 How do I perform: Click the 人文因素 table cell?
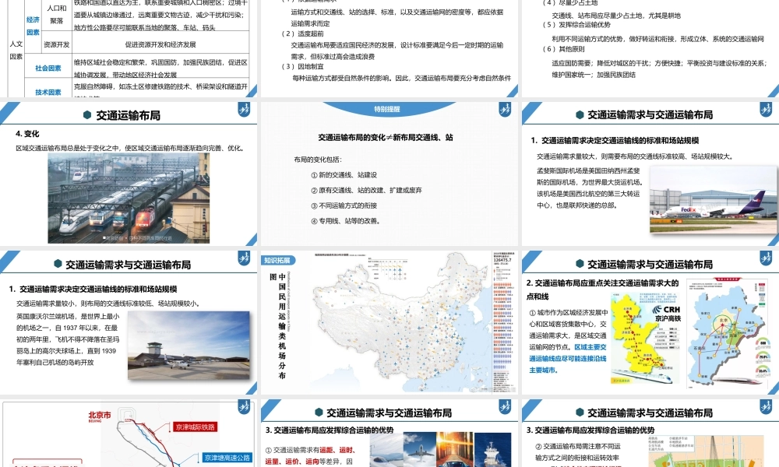[x=16, y=50]
